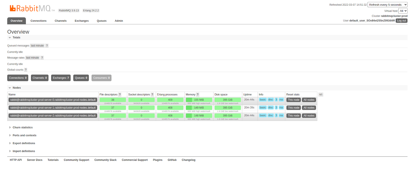Toggle node table columns with +/-

click(x=321, y=94)
